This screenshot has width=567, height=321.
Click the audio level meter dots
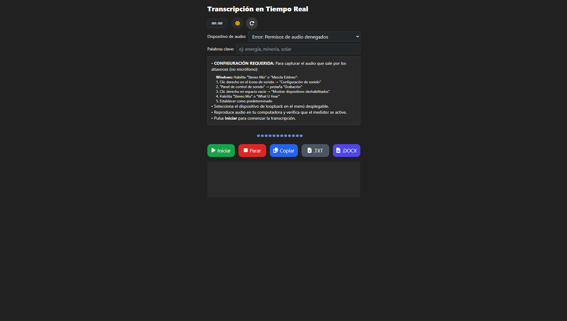(x=279, y=136)
